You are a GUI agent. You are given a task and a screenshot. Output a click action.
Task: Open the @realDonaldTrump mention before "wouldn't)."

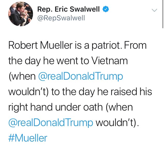point(51,123)
